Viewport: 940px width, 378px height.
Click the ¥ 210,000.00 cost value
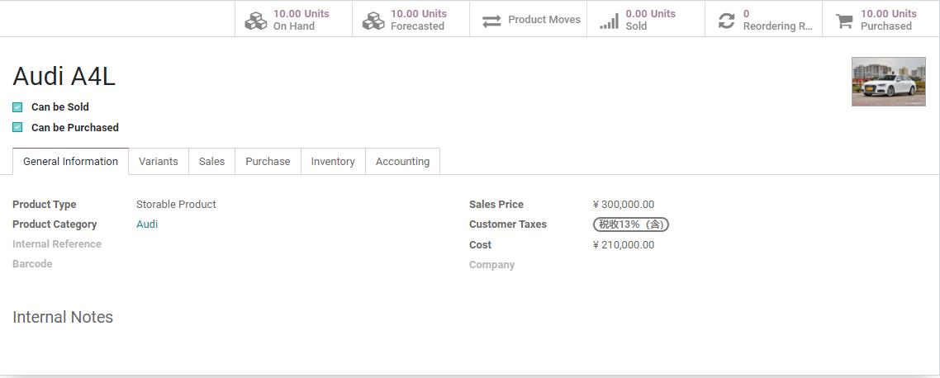pyautogui.click(x=624, y=244)
